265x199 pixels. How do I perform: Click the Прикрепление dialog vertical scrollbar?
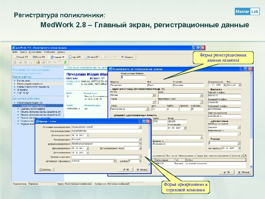pos(149,145)
